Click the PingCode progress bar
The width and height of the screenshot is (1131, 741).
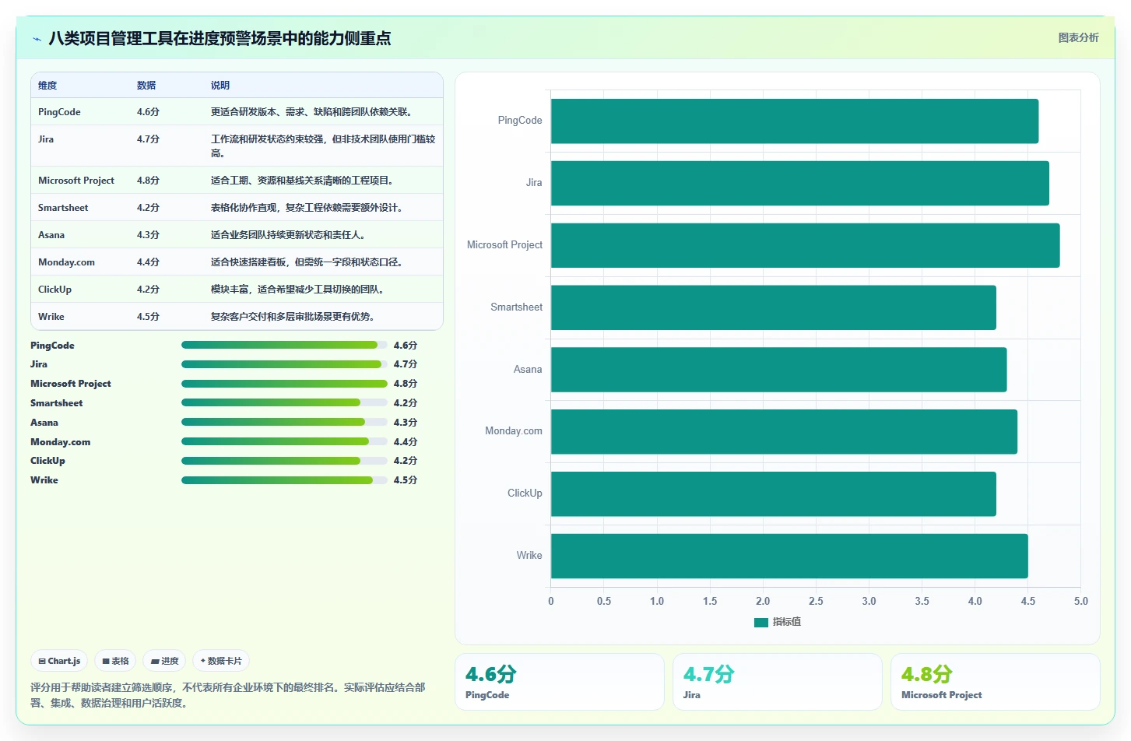[284, 345]
